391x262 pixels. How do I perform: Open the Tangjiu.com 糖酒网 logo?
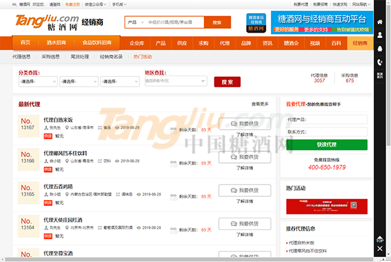click(47, 22)
